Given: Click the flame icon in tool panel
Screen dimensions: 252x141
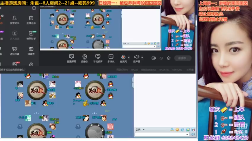Looking at the screenshot, I should click(x=31, y=64).
